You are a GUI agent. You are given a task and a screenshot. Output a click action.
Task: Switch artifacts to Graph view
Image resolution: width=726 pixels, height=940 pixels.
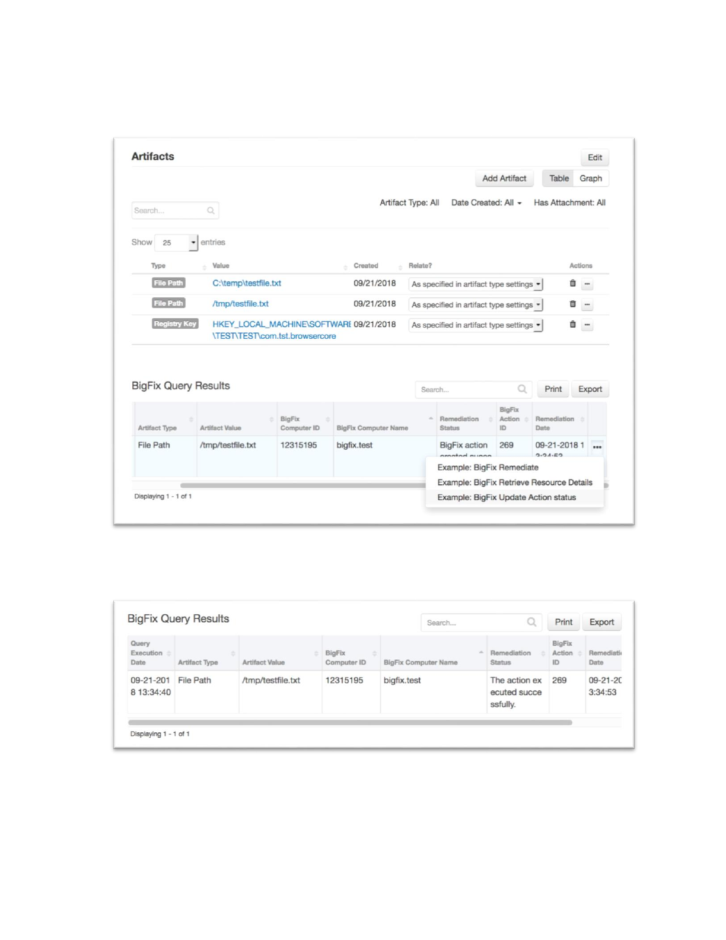point(591,178)
